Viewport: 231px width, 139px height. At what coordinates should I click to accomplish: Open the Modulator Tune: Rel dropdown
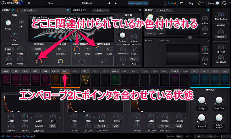point(123,54)
